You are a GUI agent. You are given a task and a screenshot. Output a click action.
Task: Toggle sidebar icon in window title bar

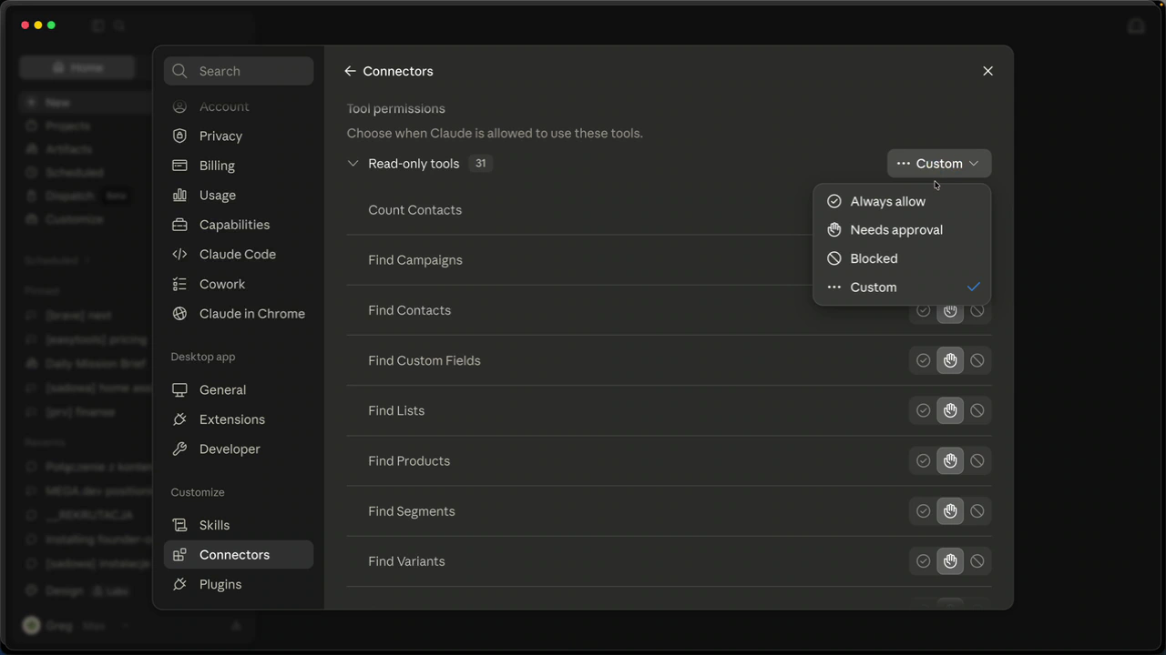click(98, 25)
